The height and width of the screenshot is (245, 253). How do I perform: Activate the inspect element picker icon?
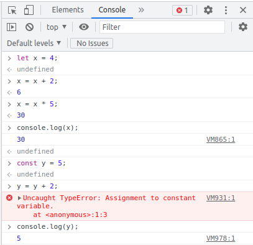coord(12,10)
